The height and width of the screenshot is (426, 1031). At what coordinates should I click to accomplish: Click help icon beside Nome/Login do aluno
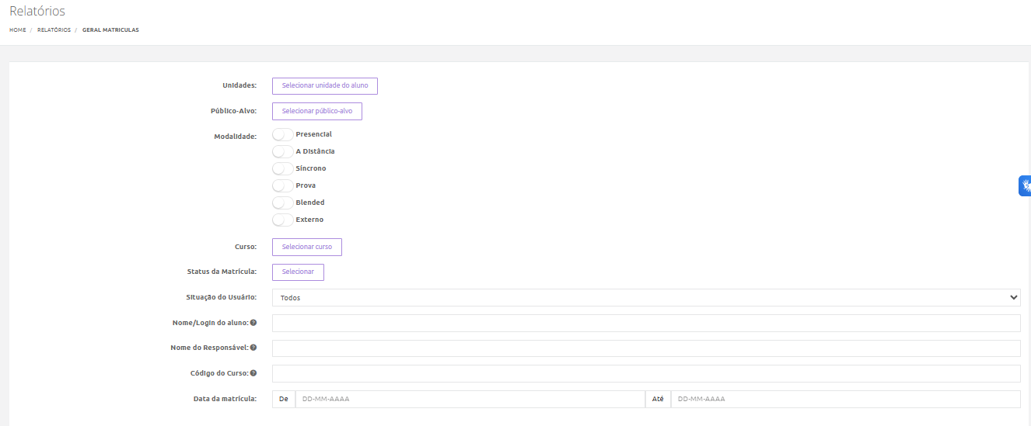coord(253,323)
